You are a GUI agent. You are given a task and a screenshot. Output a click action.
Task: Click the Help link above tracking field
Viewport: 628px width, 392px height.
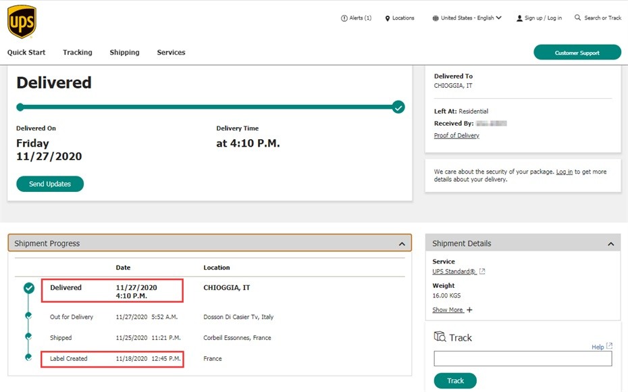[598, 347]
